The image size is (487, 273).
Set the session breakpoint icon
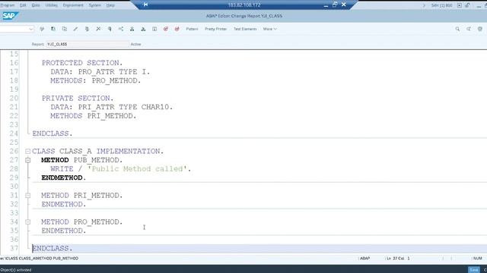pos(166,29)
